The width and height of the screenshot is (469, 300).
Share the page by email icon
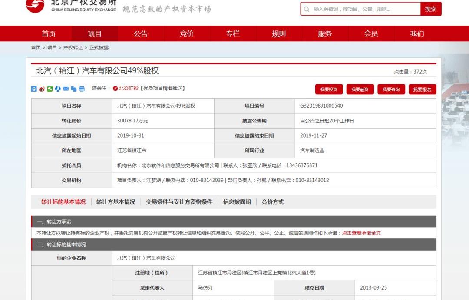[x=66, y=89]
